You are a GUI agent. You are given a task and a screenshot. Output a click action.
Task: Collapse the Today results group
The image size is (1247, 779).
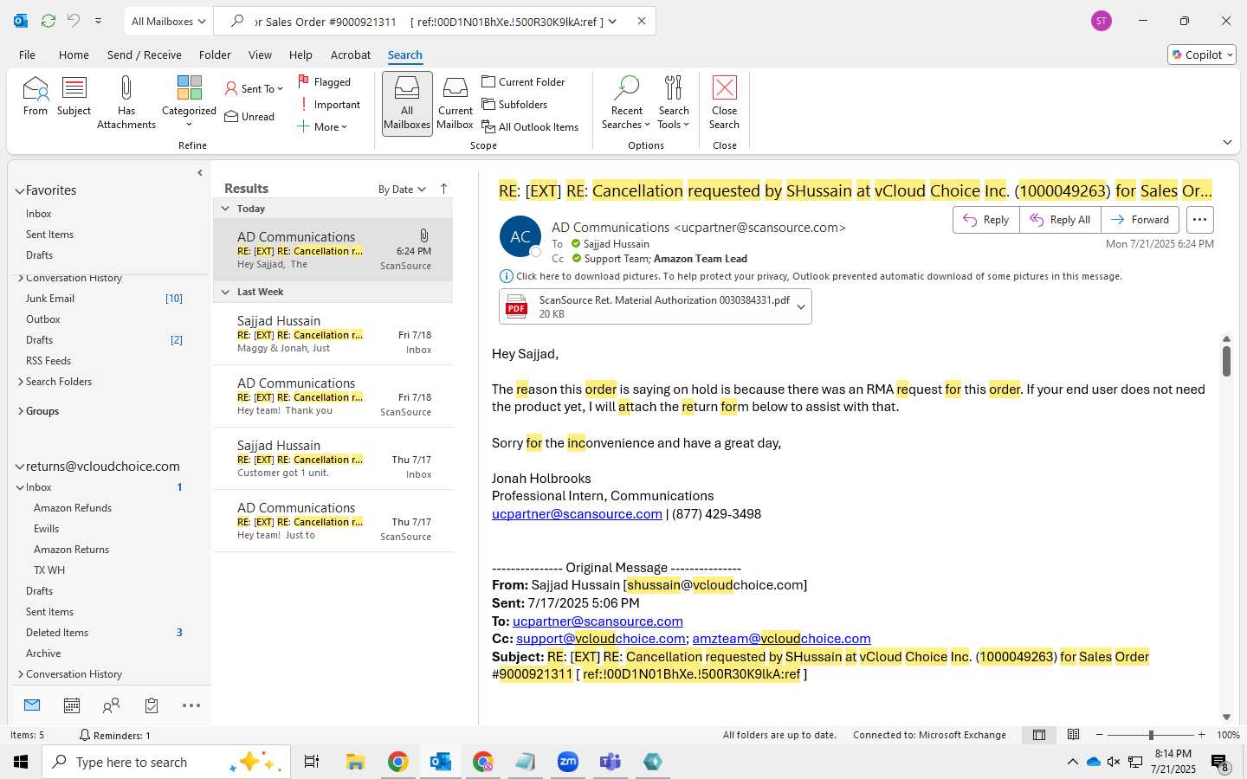click(225, 209)
